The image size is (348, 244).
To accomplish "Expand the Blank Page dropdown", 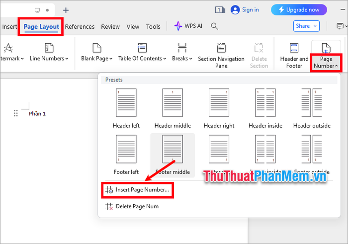I will (x=111, y=59).
